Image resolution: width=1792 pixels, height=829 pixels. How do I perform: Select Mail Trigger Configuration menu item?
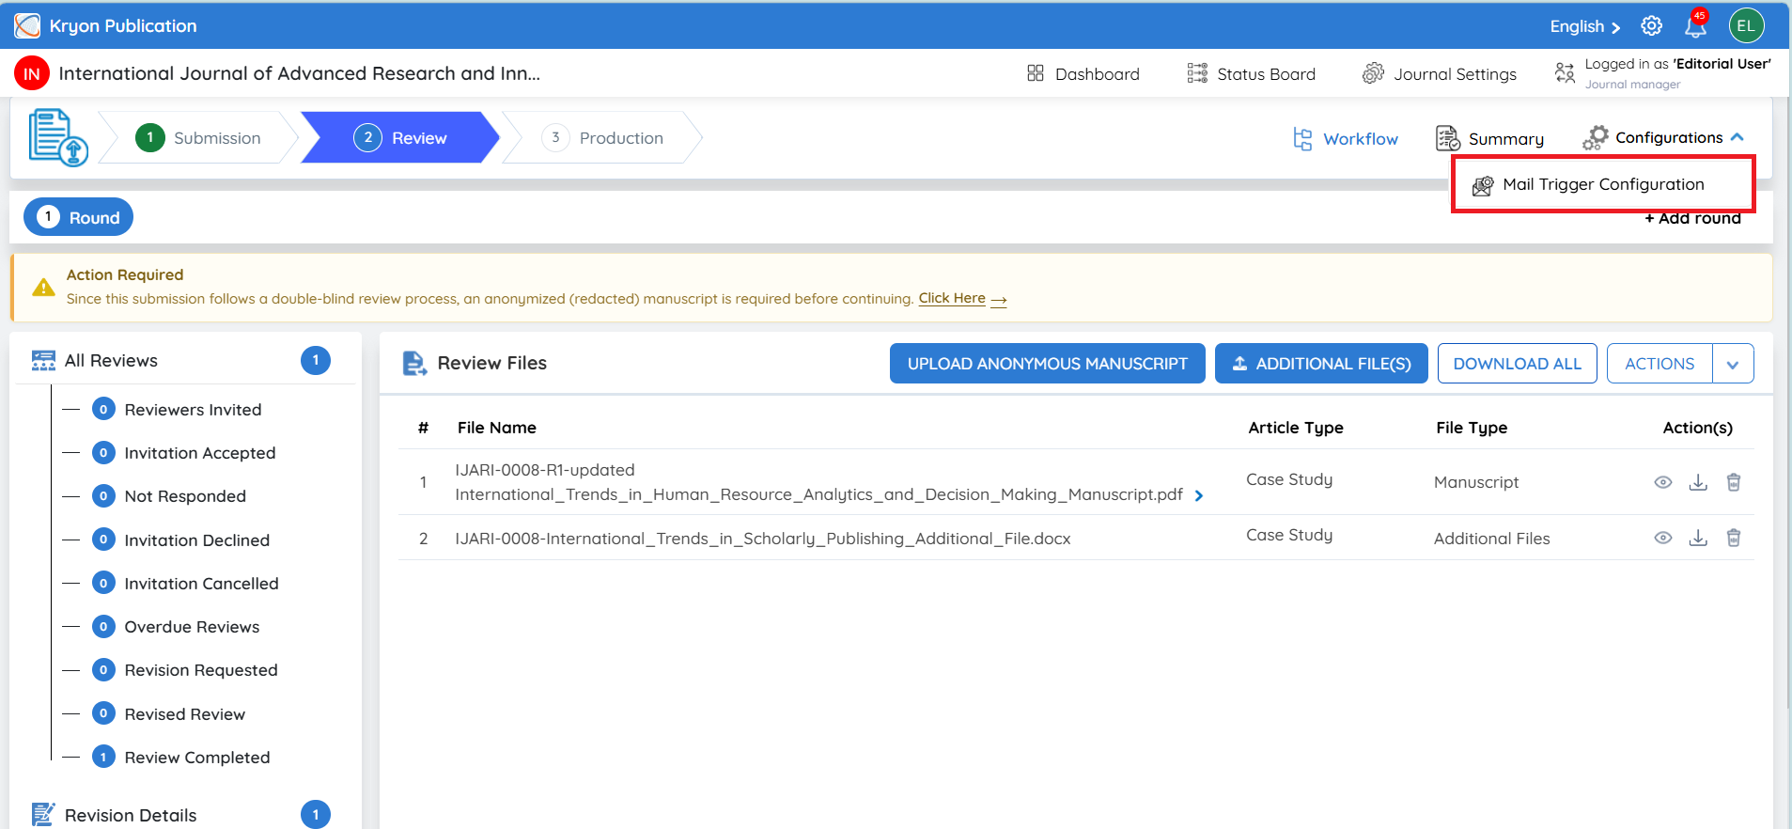(x=1602, y=184)
